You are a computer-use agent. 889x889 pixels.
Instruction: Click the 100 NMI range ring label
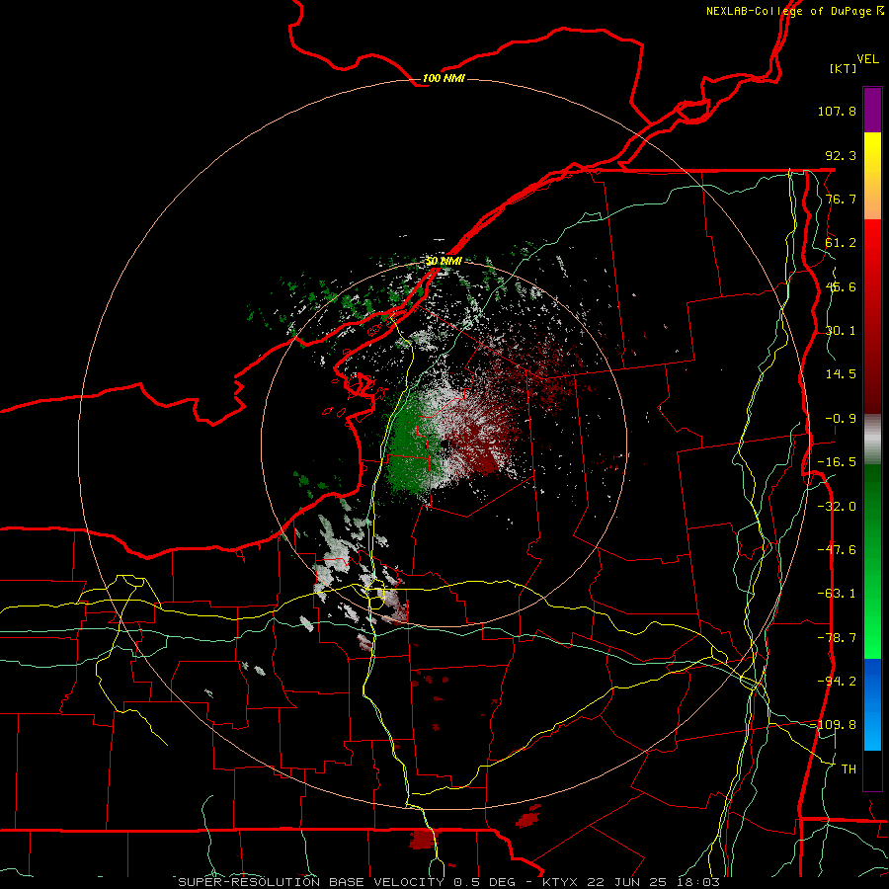click(x=444, y=78)
